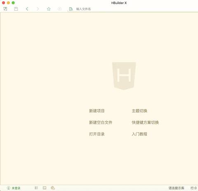
Task: Go forward with the right arrow icon
Action: 38,9
